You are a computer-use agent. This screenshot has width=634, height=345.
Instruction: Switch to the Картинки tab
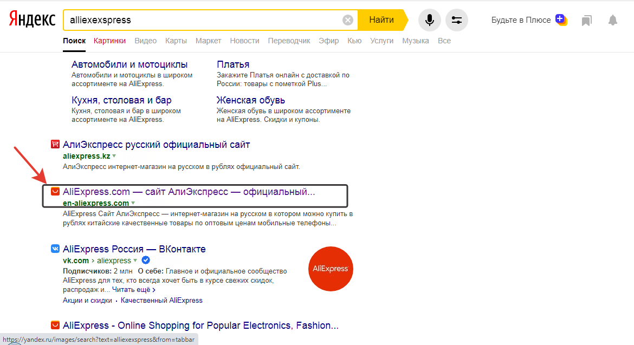coord(109,41)
